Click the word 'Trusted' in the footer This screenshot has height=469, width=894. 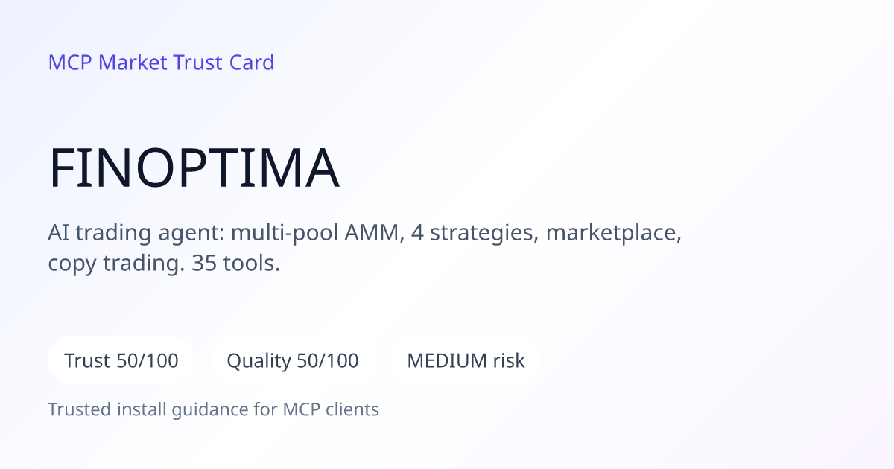click(77, 409)
